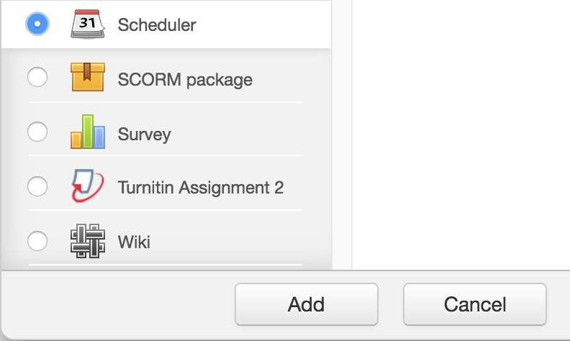
Task: Select the Turnitin Assignment 2 radio button
Action: [x=37, y=186]
